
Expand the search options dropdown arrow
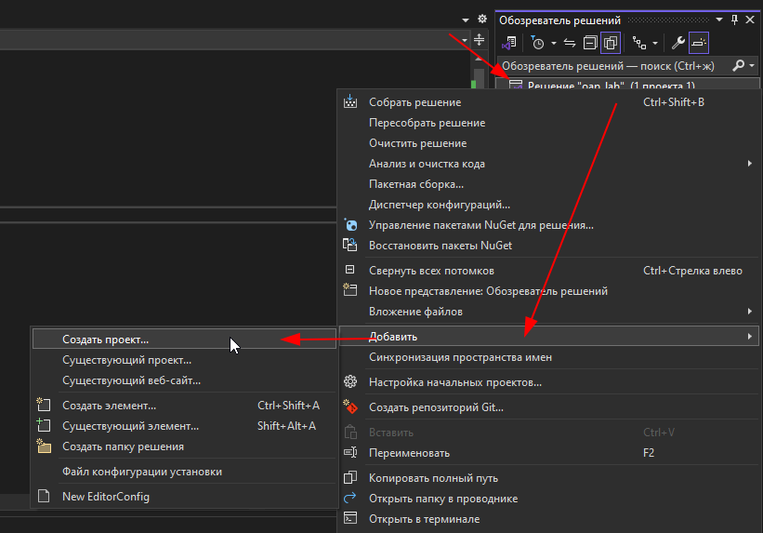click(x=752, y=66)
